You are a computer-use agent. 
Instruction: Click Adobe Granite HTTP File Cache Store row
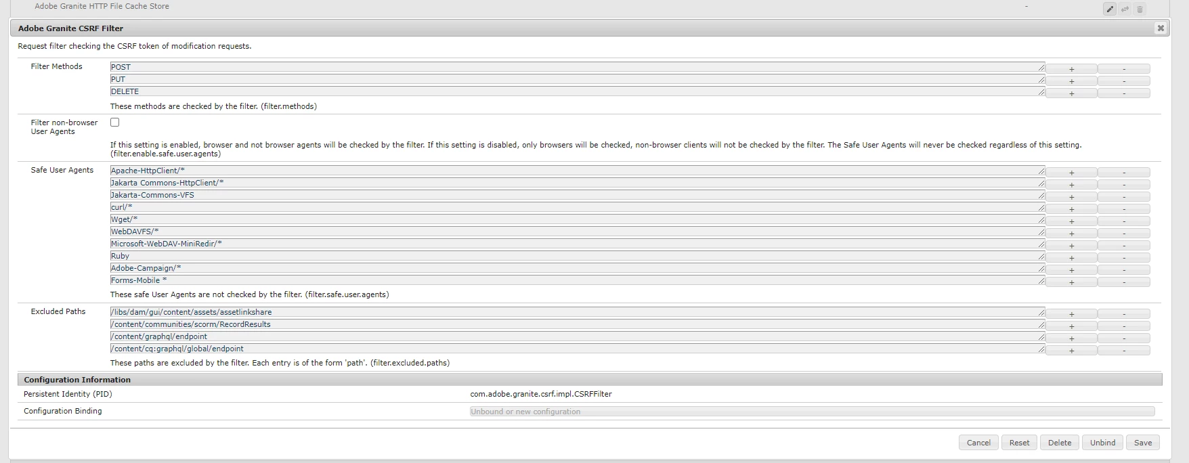pos(589,8)
